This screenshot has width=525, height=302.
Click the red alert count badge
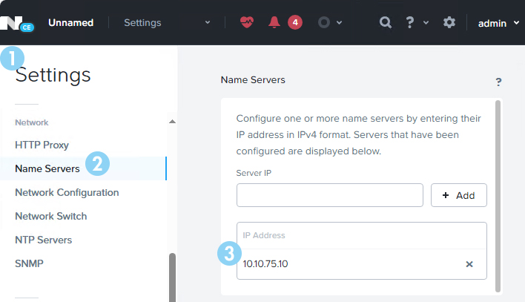click(295, 22)
